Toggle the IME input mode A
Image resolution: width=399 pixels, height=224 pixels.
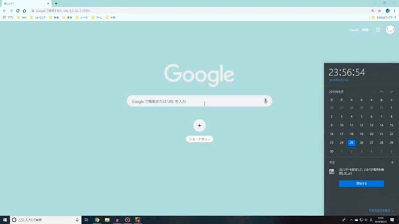click(371, 220)
